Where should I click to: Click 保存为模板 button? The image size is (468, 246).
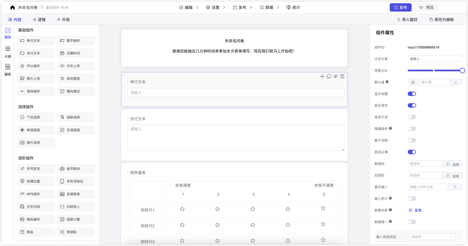[x=442, y=20]
